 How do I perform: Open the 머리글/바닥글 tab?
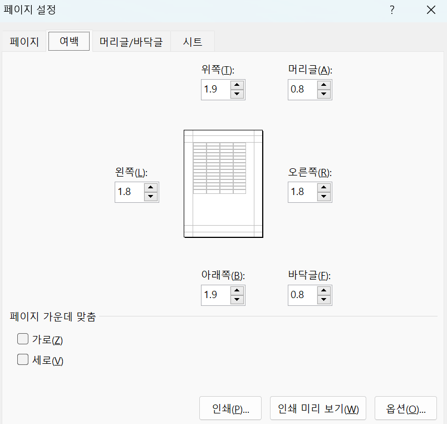131,41
